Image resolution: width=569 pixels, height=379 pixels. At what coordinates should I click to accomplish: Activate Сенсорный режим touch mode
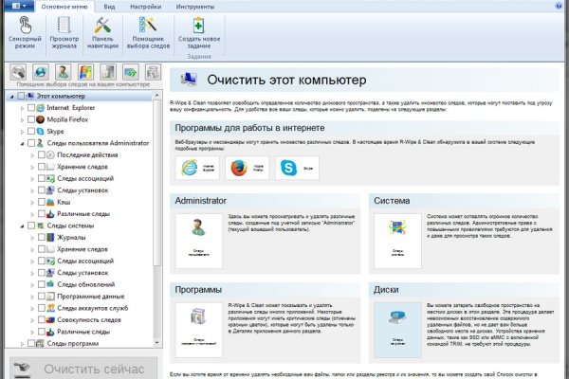[x=25, y=32]
